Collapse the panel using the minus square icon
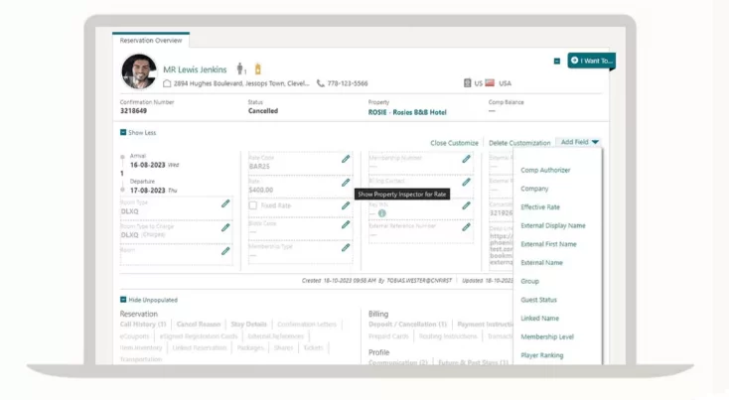The height and width of the screenshot is (400, 729). pyautogui.click(x=557, y=62)
